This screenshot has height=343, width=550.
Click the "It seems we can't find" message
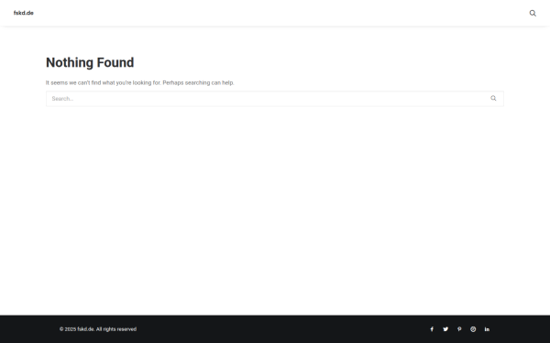[139, 82]
